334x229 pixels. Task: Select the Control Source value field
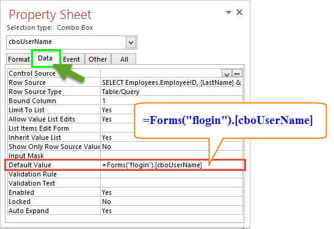tap(161, 73)
